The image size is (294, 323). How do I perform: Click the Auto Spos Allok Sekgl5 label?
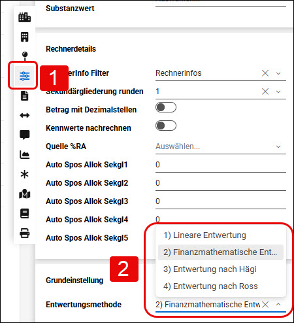tap(87, 238)
